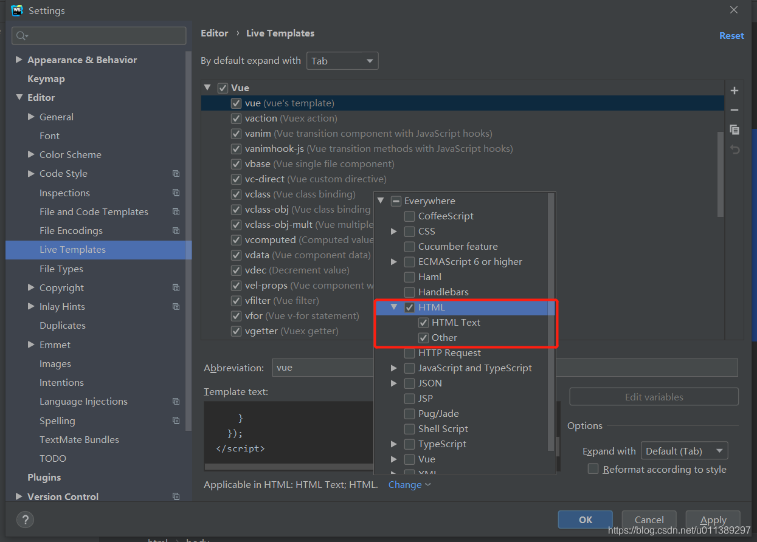Image resolution: width=757 pixels, height=542 pixels.
Task: Collapse the Vue template group arrow
Action: 207,87
